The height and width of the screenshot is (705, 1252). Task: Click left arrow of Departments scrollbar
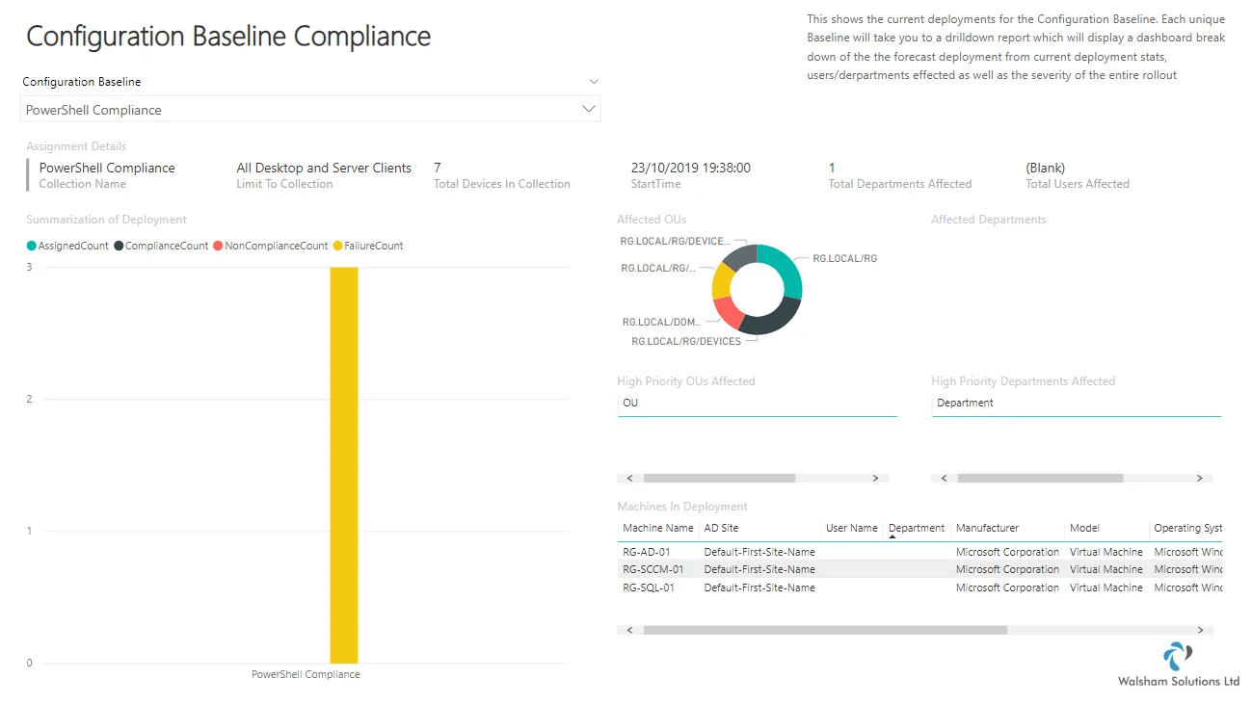tap(944, 478)
